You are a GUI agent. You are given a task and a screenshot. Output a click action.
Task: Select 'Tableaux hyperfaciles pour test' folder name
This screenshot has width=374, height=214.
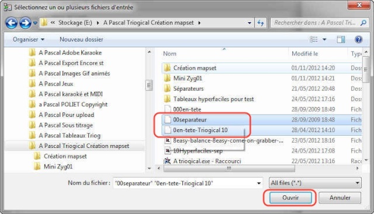tap(213, 99)
